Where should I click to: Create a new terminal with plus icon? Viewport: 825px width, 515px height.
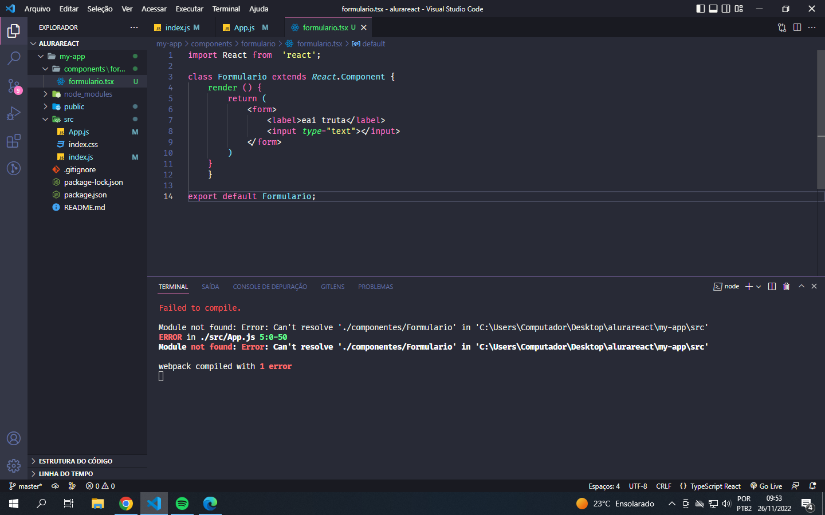coord(749,286)
